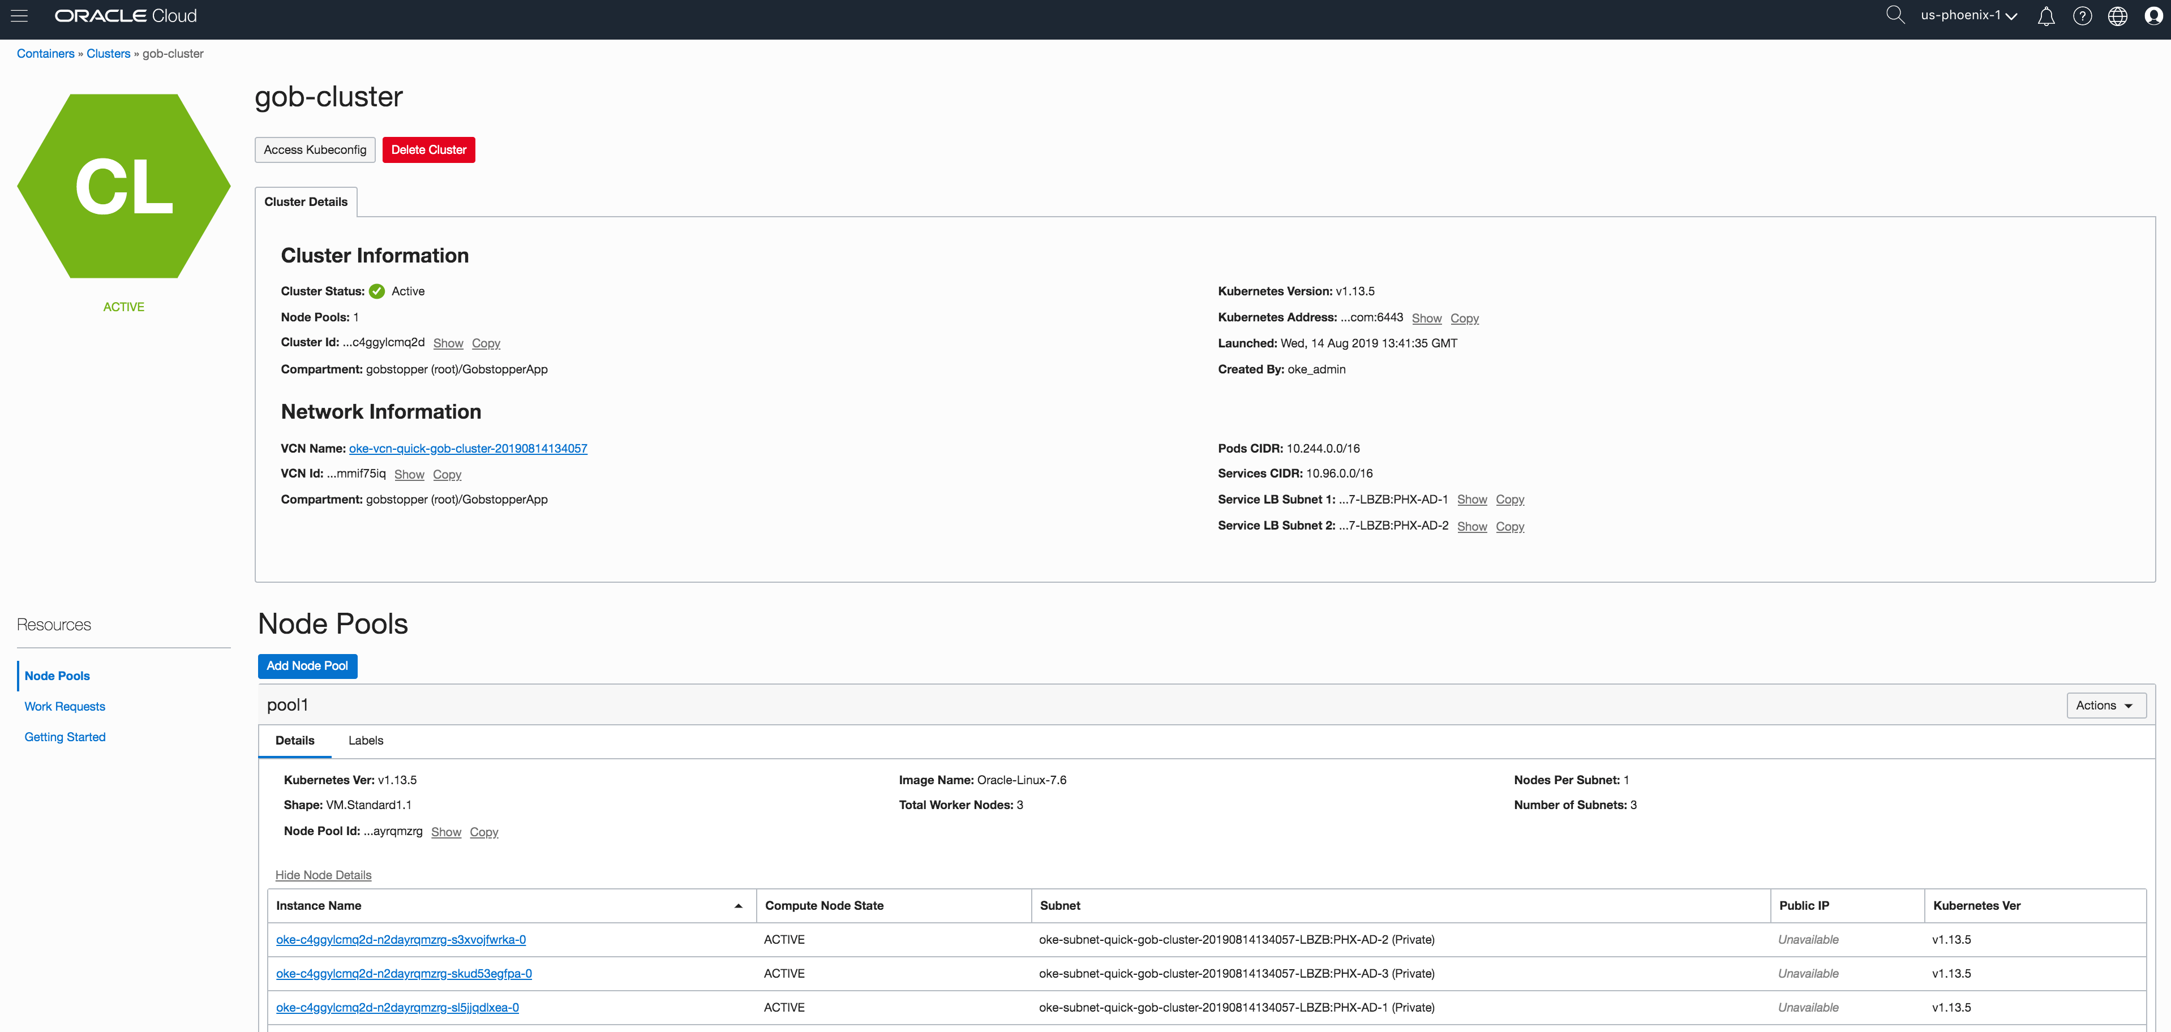2171x1032 pixels.
Task: Open the user profile avatar
Action: [2154, 16]
